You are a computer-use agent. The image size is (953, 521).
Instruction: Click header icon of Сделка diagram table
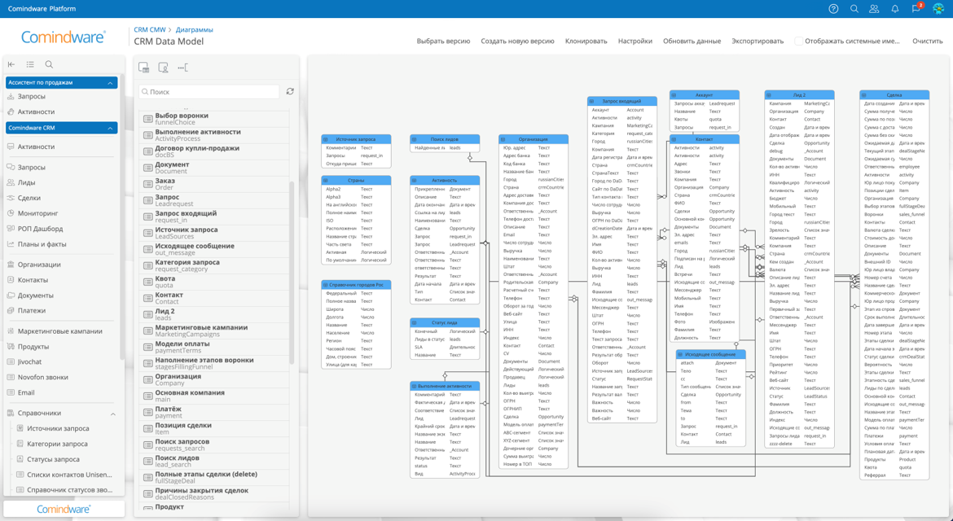[x=864, y=95]
